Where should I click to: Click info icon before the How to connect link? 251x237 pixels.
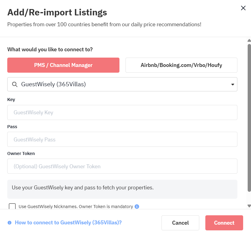pos(10,223)
